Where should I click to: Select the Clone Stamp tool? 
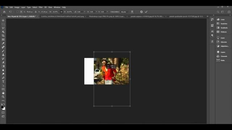[3, 55]
